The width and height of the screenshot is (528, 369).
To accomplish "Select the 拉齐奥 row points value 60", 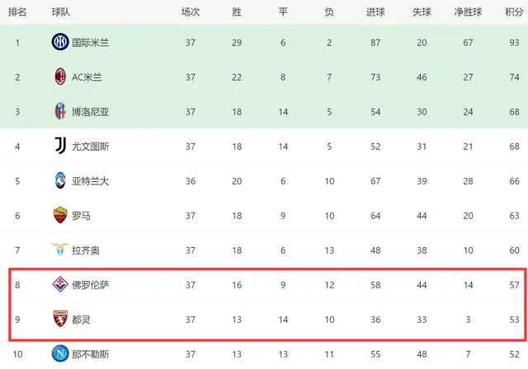I will point(514,250).
